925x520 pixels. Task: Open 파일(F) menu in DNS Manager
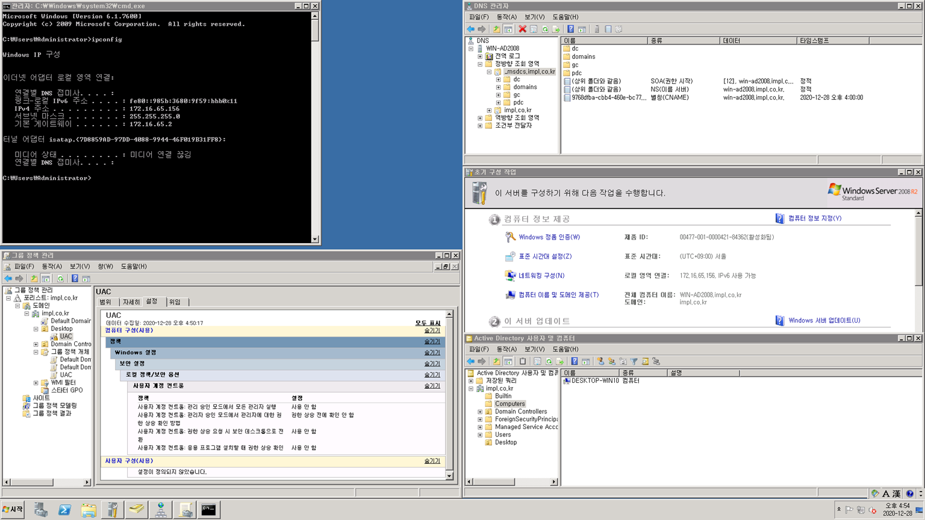pos(479,17)
